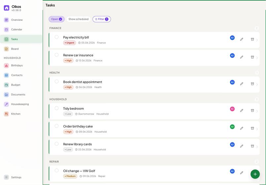Edit the Book dentist appointment task
The width and height of the screenshot is (266, 185).
[242, 84]
